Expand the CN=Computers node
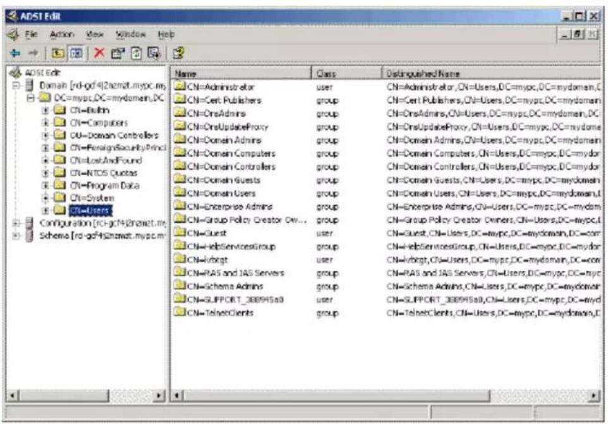Screen dimensions: 608x424 pos(46,123)
